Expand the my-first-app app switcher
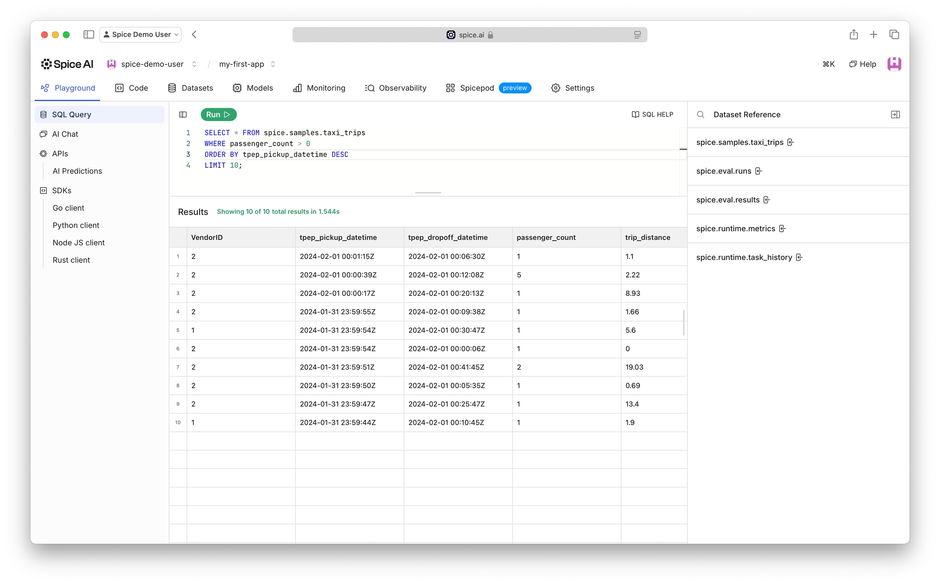Viewport: 940px width, 584px height. [273, 64]
